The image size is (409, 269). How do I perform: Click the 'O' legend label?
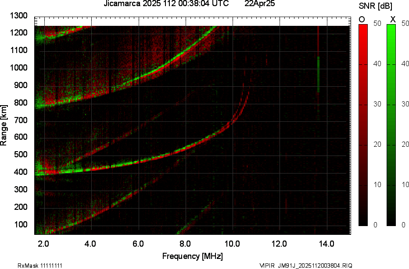(x=362, y=20)
